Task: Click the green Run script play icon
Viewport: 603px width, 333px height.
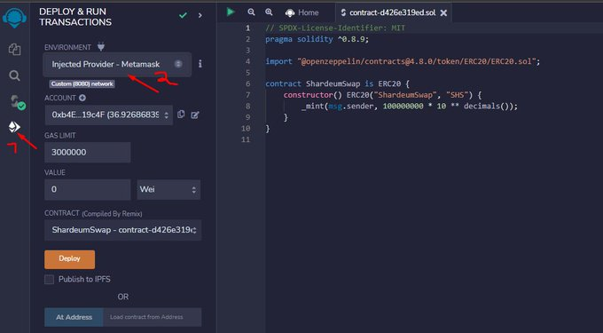Action: pyautogui.click(x=231, y=12)
